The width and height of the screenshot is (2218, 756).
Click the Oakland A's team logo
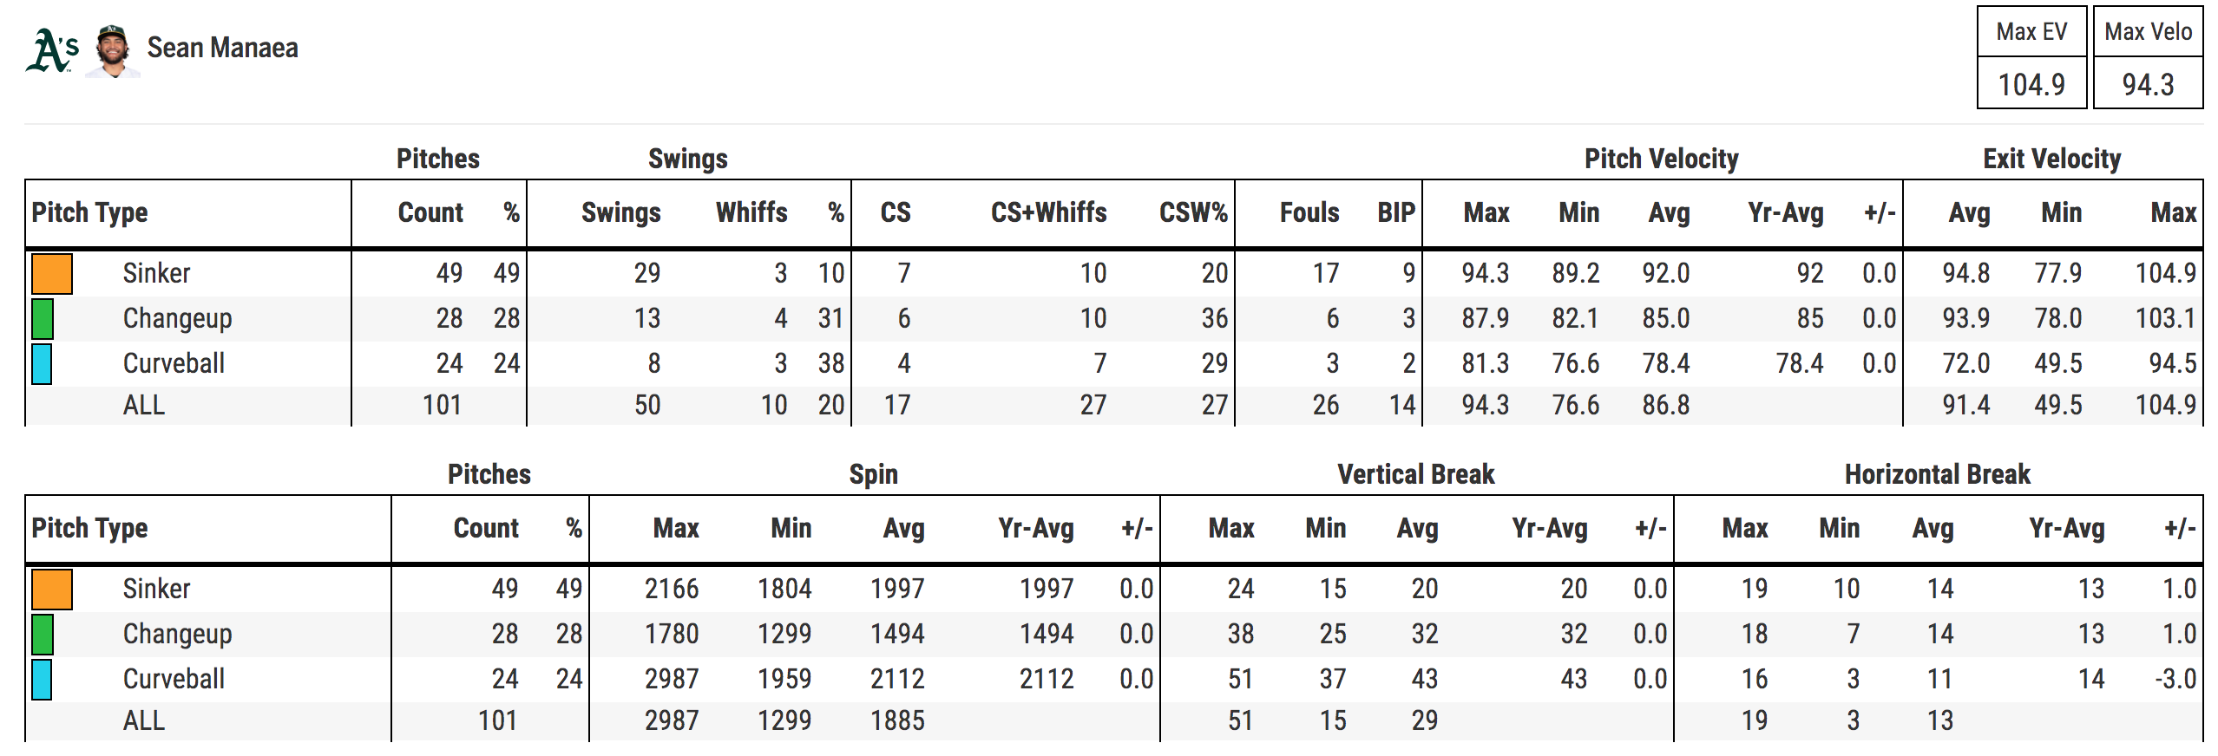click(53, 50)
